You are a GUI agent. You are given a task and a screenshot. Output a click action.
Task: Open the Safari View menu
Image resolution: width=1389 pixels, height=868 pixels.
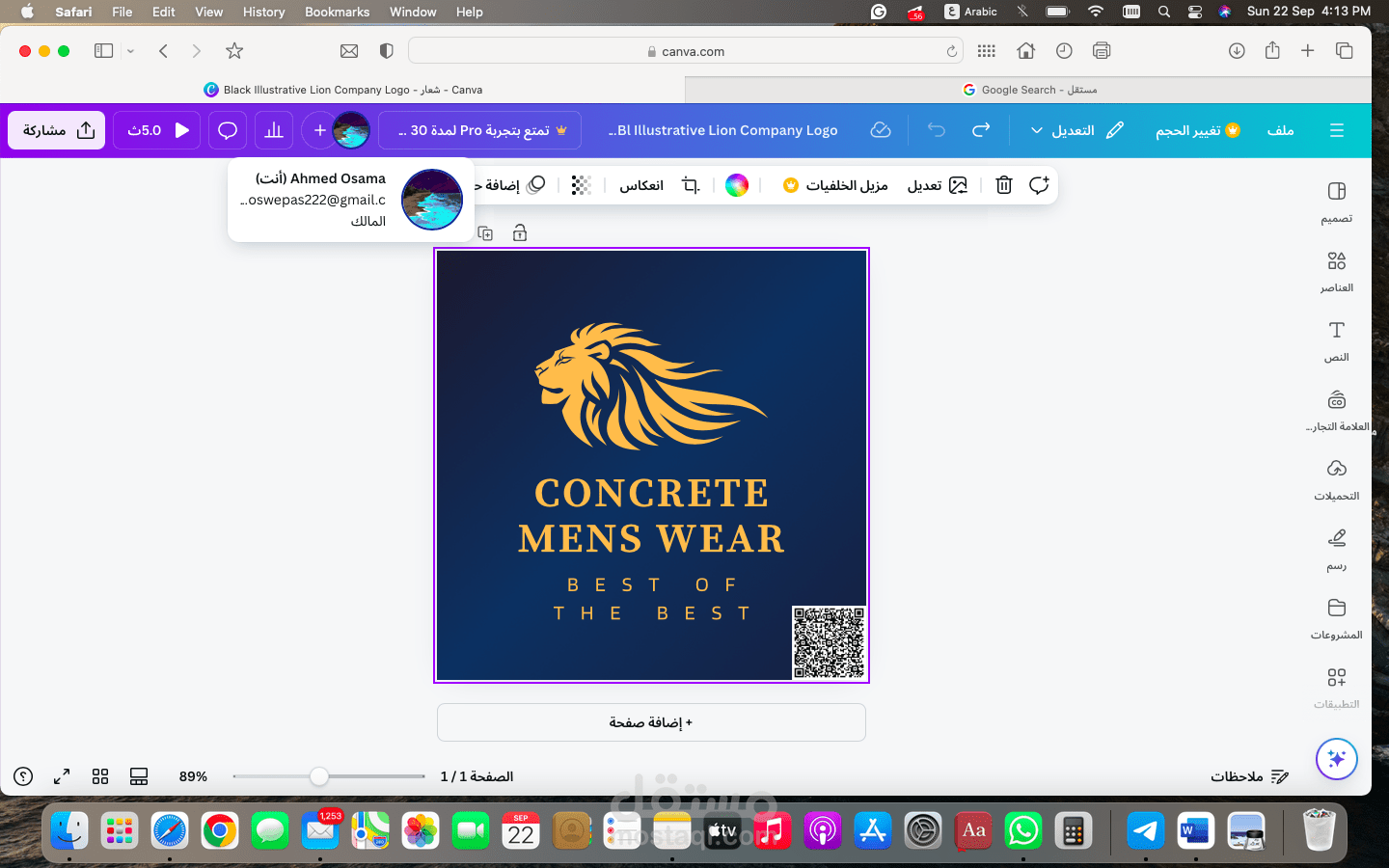pyautogui.click(x=209, y=12)
